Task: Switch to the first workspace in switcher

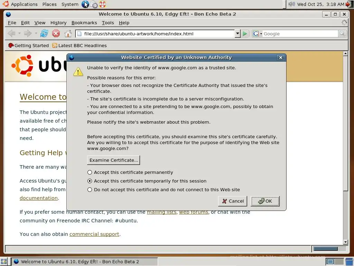Action: coord(330,262)
